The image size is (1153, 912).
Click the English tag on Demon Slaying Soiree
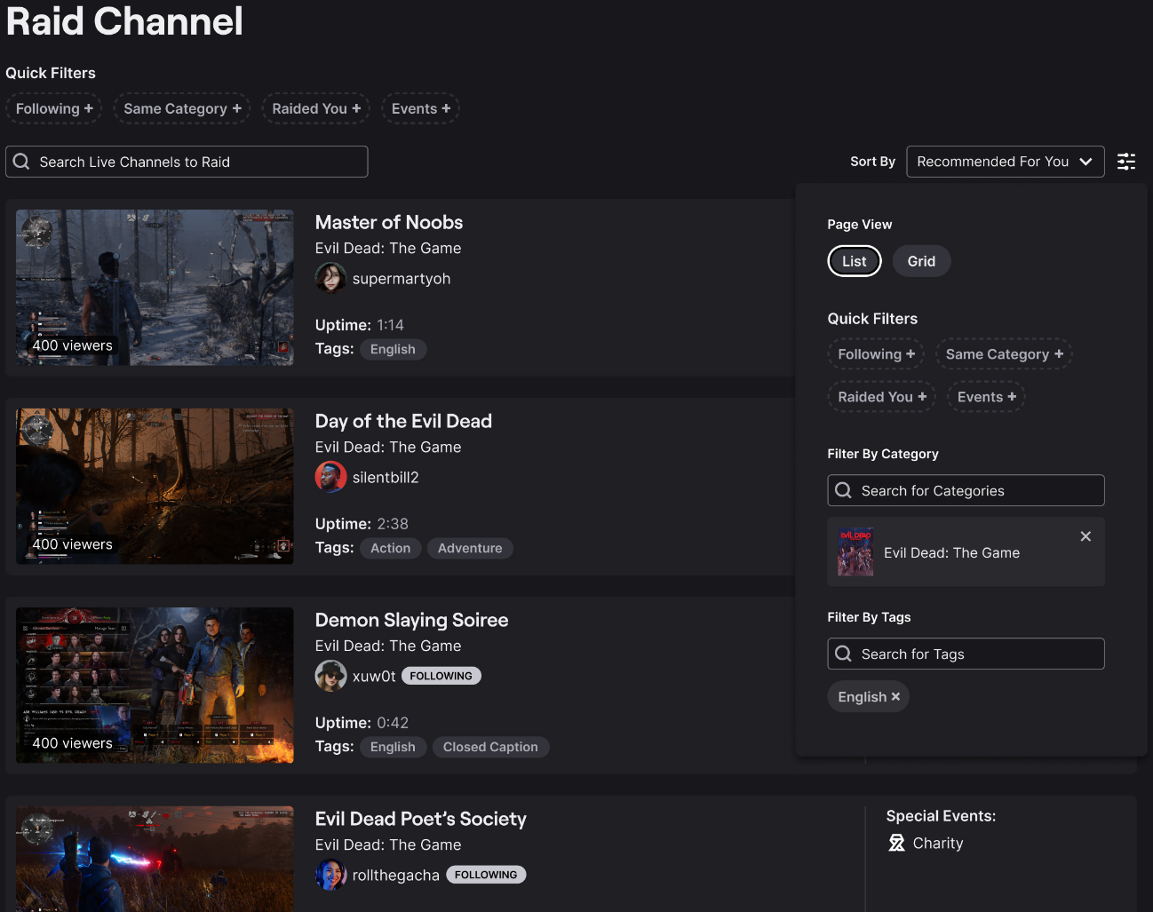click(x=393, y=747)
